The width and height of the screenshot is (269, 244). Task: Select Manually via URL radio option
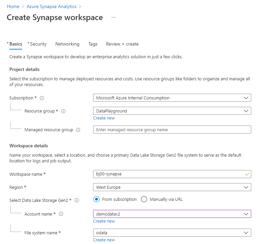144,199
